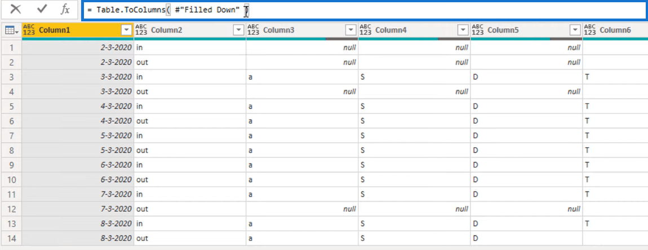The image size is (648, 250).
Task: Open Column3 filter dropdown
Action: pos(351,30)
